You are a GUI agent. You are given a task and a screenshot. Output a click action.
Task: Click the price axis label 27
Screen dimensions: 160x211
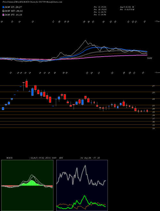click(x=153, y=86)
